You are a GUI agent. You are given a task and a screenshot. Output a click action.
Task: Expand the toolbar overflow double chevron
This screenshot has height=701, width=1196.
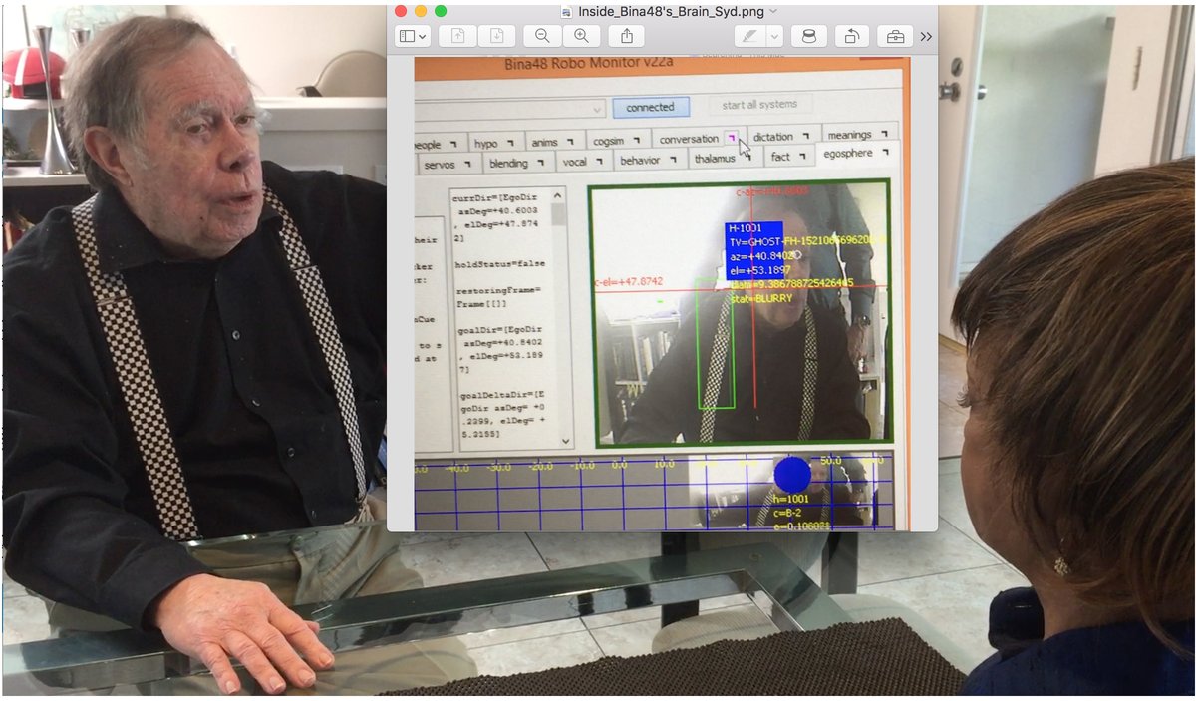926,37
